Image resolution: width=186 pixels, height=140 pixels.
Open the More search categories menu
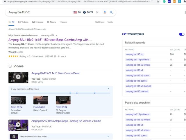[63, 22]
